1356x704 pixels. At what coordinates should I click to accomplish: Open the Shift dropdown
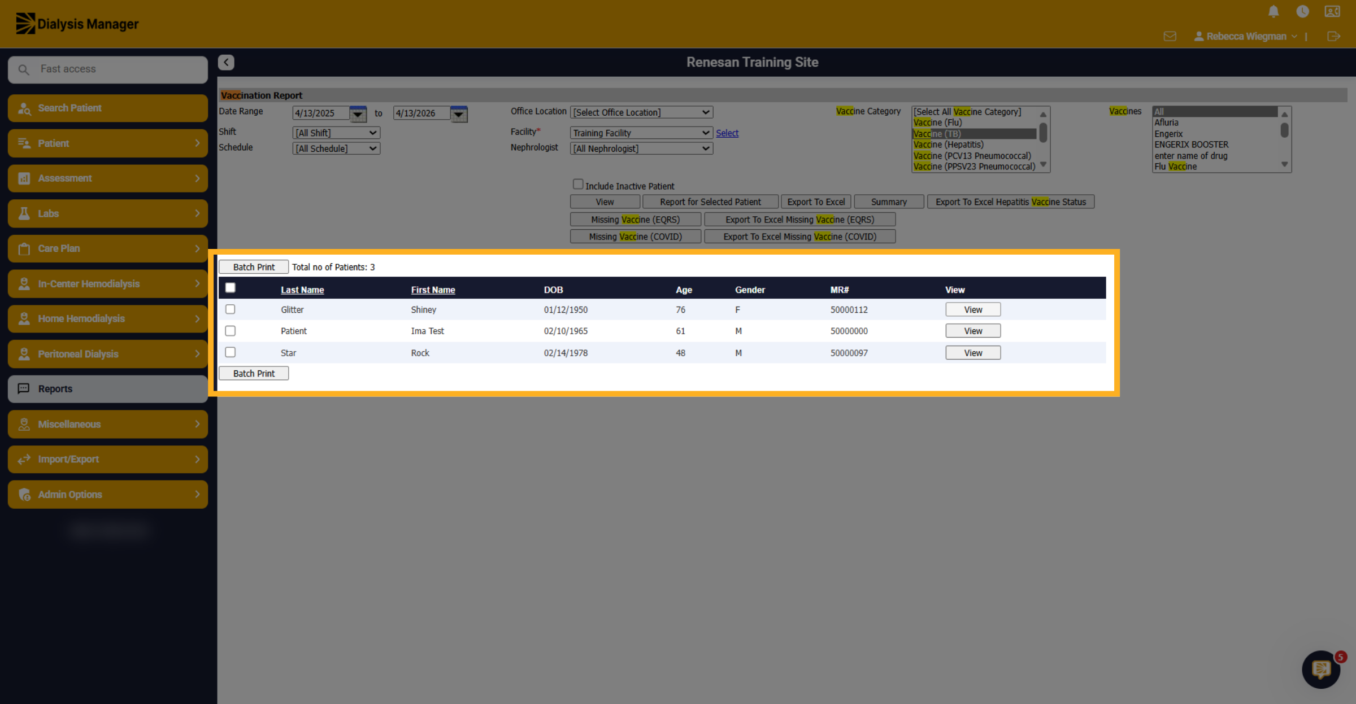pos(336,133)
